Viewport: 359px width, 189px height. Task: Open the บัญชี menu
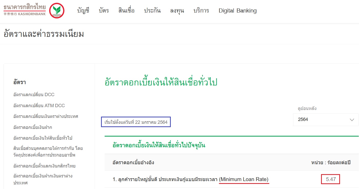[83, 11]
